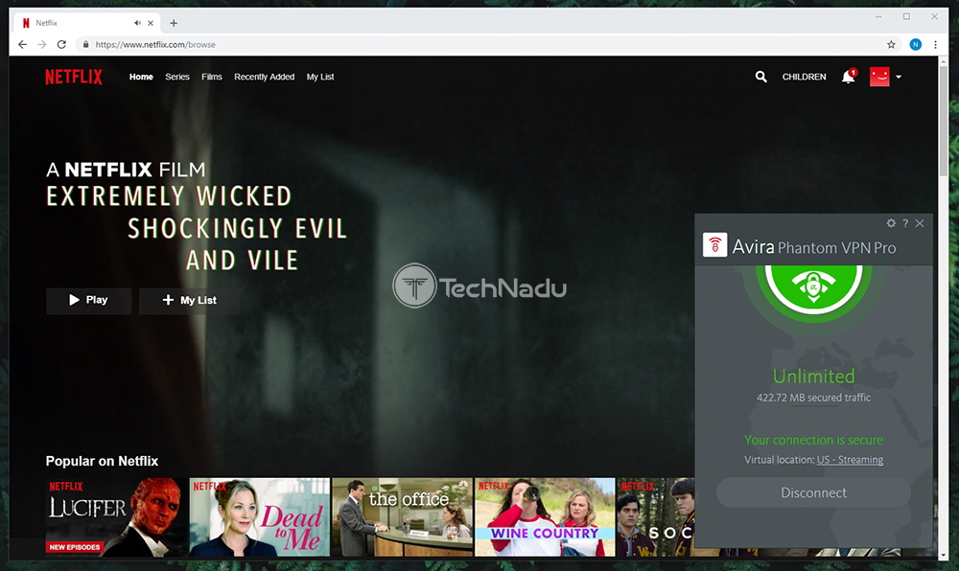This screenshot has width=959, height=571.
Task: Click the browser forward arrow
Action: pos(41,45)
